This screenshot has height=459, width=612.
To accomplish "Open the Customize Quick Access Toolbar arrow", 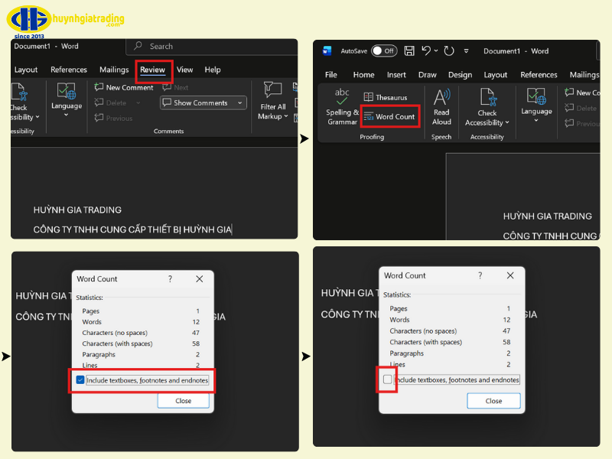I will click(466, 51).
